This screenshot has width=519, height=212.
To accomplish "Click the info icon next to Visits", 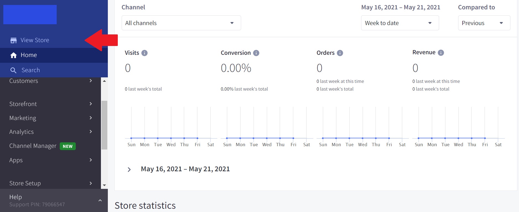I will (144, 53).
